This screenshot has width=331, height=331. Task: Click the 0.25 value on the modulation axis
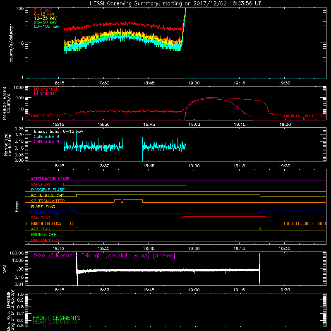click(19, 129)
